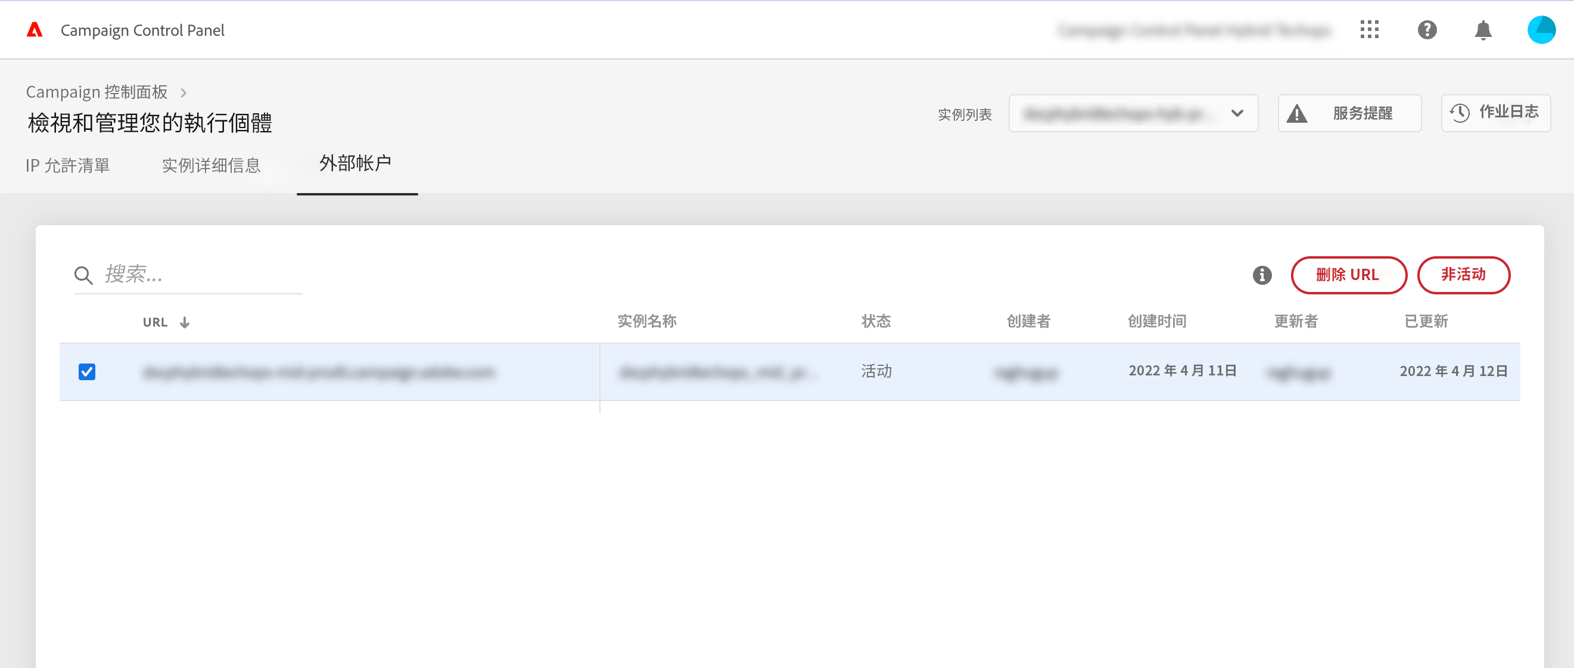Open the 服务提醒 service alerts button
This screenshot has height=668, width=1574.
1349,113
